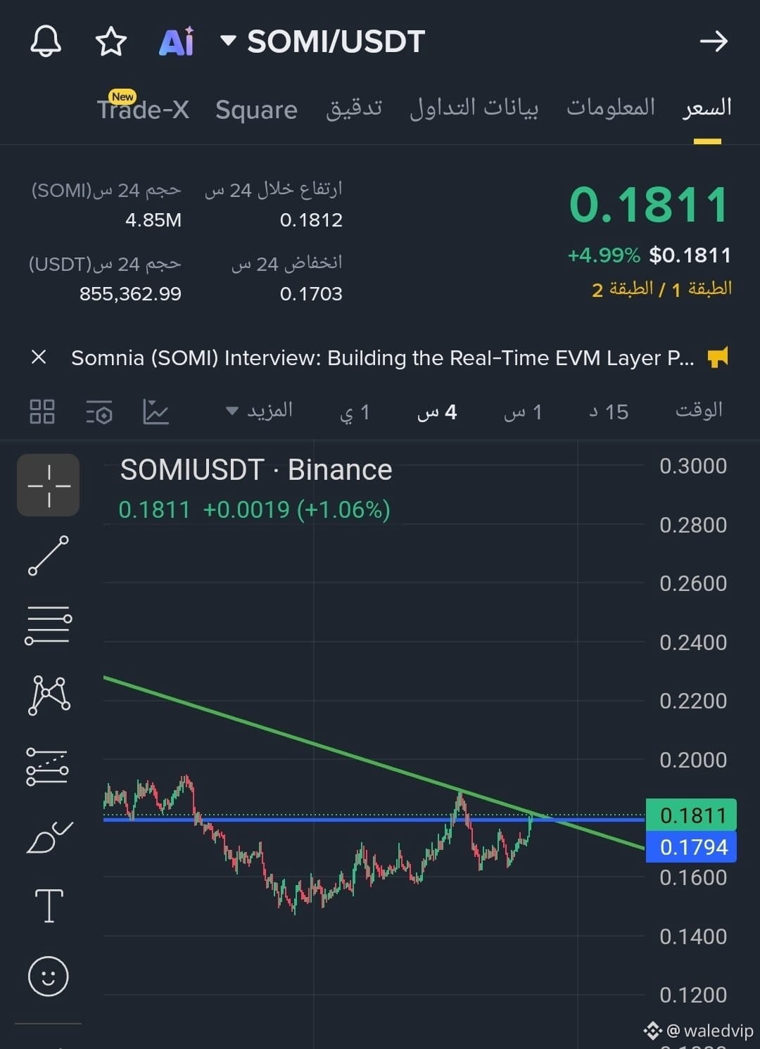
Task: Expand the SOMI/USDT pair selector arrow
Action: pos(227,40)
